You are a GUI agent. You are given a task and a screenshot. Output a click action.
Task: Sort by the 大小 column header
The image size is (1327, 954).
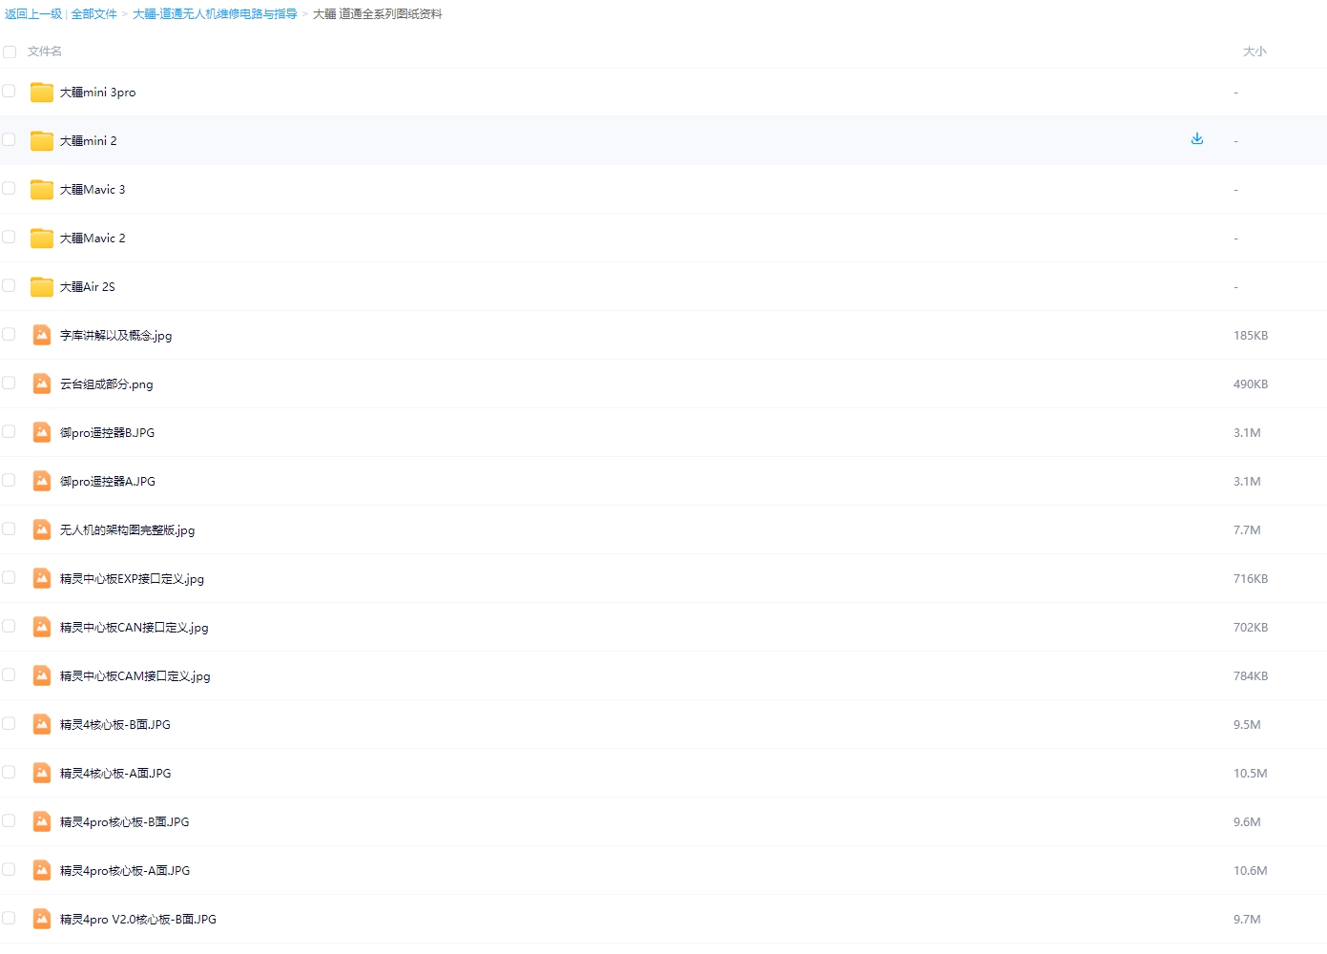coord(1254,52)
